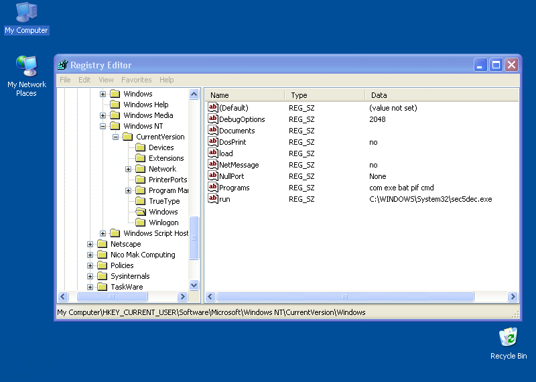Click the string icon beside Programs value

point(212,188)
